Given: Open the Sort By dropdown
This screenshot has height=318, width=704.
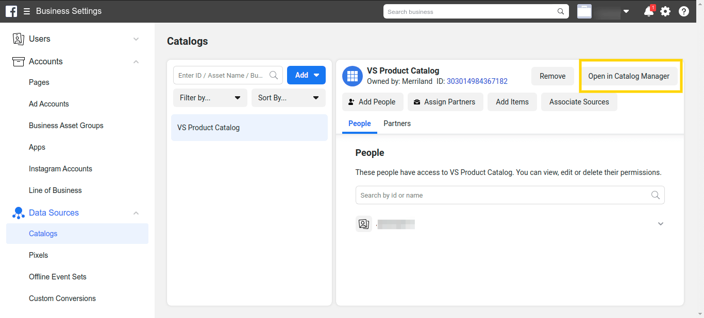Looking at the screenshot, I should [x=288, y=98].
